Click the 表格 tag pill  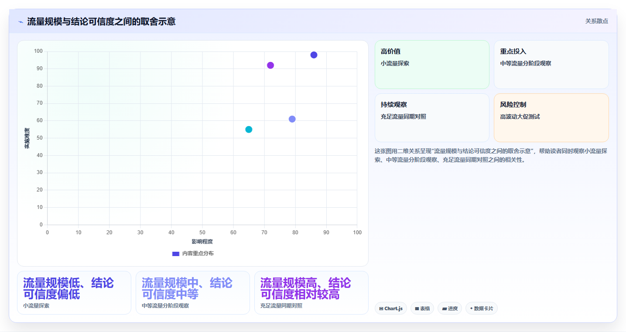tap(422, 308)
